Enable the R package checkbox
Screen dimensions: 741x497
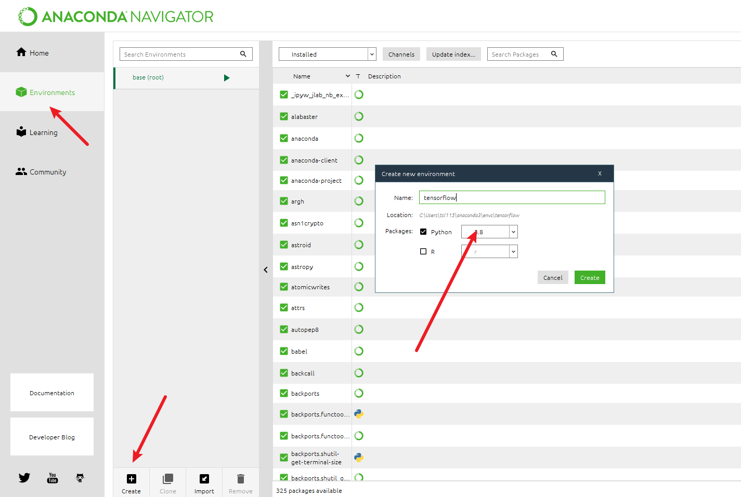tap(423, 251)
